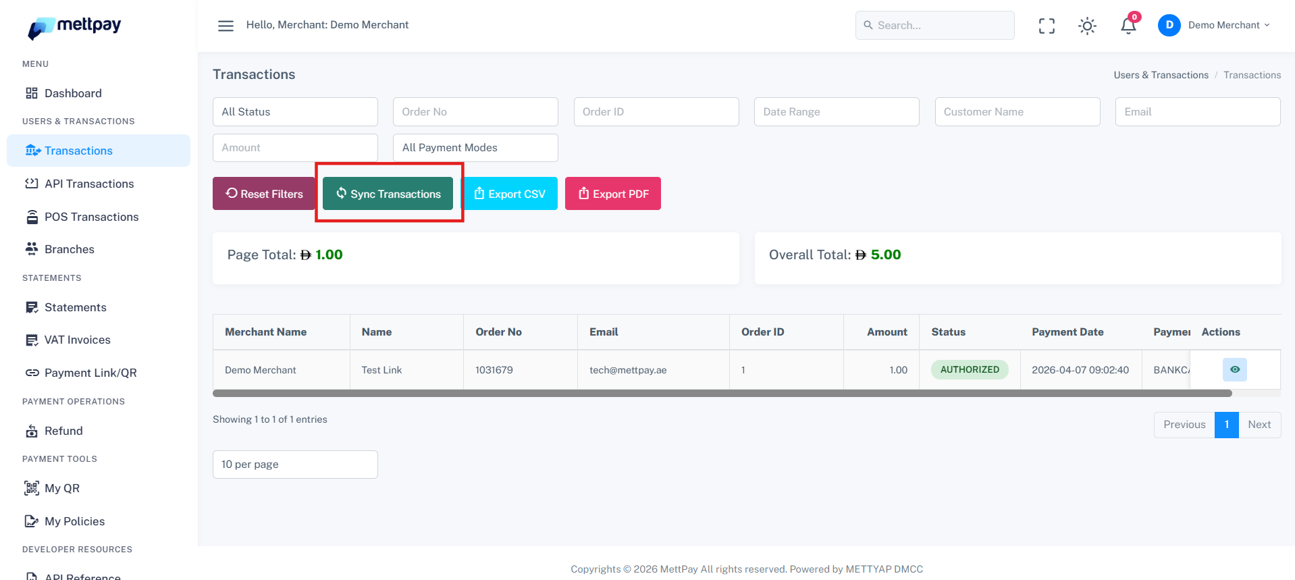The image size is (1295, 580).
Task: Open the All Status dropdown
Action: click(x=295, y=111)
